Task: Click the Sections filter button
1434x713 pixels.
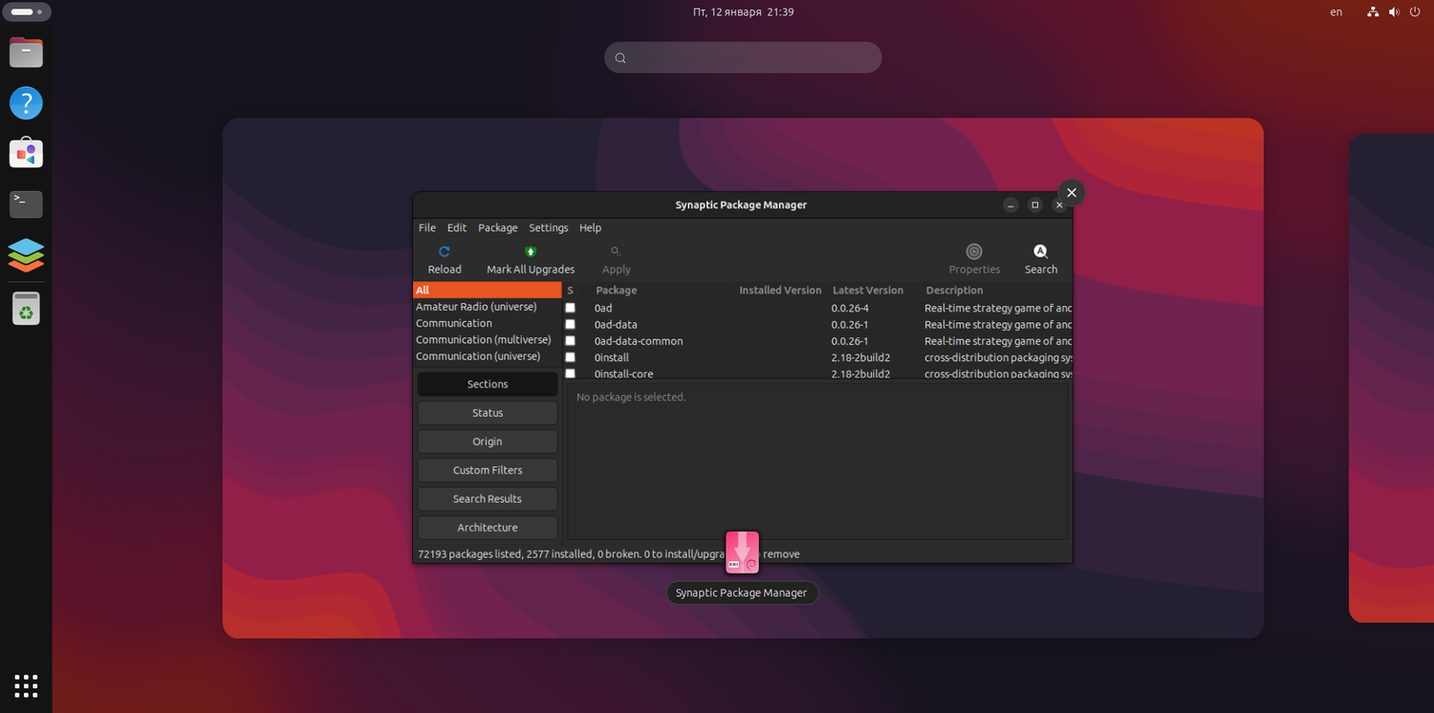Action: click(488, 384)
